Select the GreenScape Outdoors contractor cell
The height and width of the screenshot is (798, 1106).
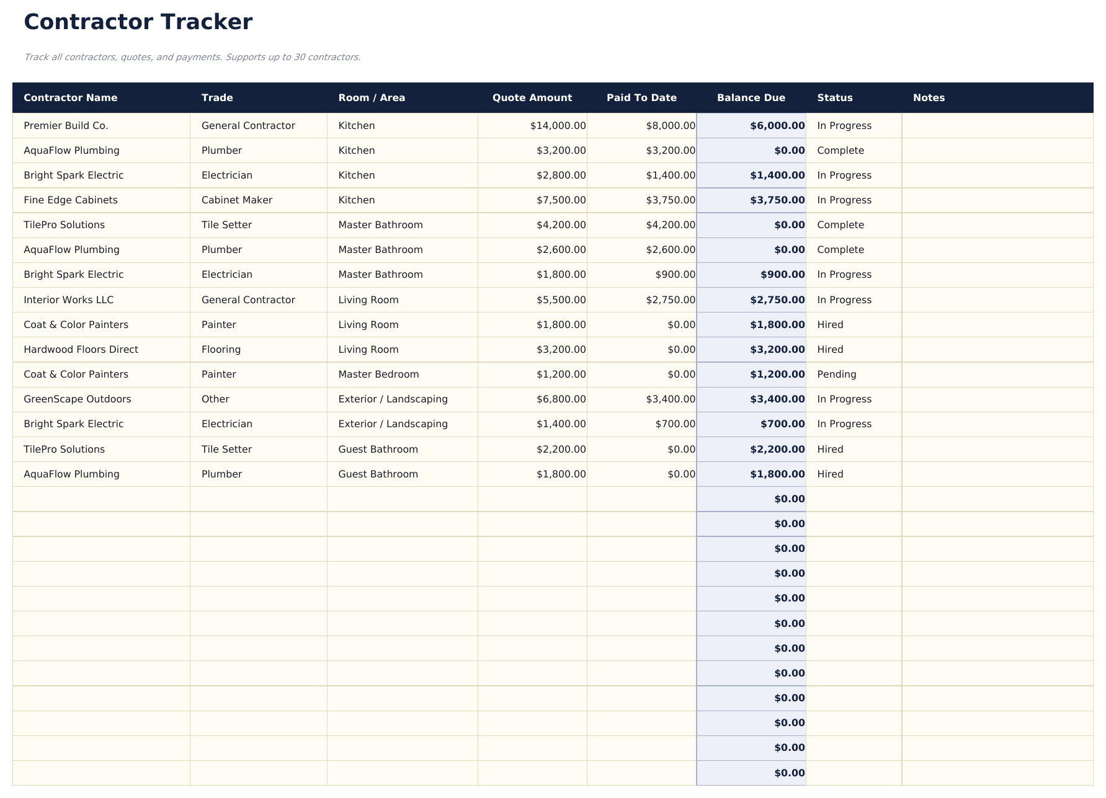[x=77, y=399]
